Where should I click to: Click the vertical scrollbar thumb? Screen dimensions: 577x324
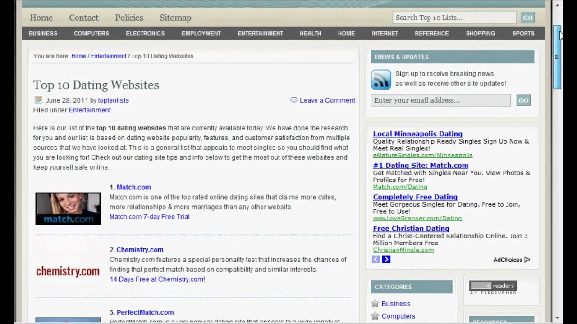557,57
